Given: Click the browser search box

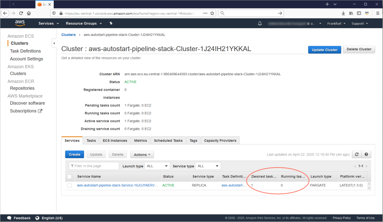Looking at the screenshot, I should point(251,13).
